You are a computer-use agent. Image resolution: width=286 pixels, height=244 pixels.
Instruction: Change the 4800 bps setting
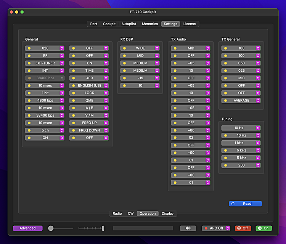45,101
